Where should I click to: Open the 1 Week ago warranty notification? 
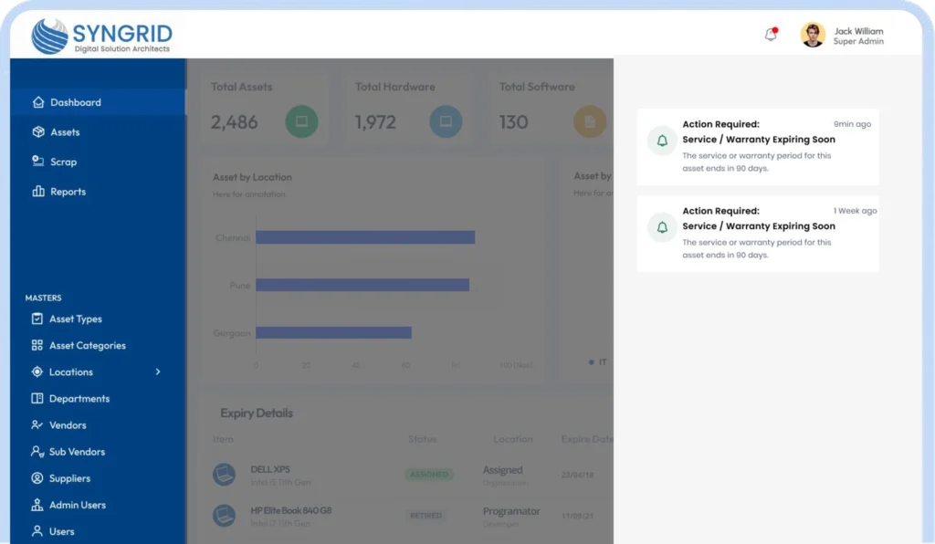coord(758,234)
